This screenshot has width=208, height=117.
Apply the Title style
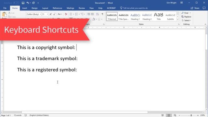(x=159, y=17)
